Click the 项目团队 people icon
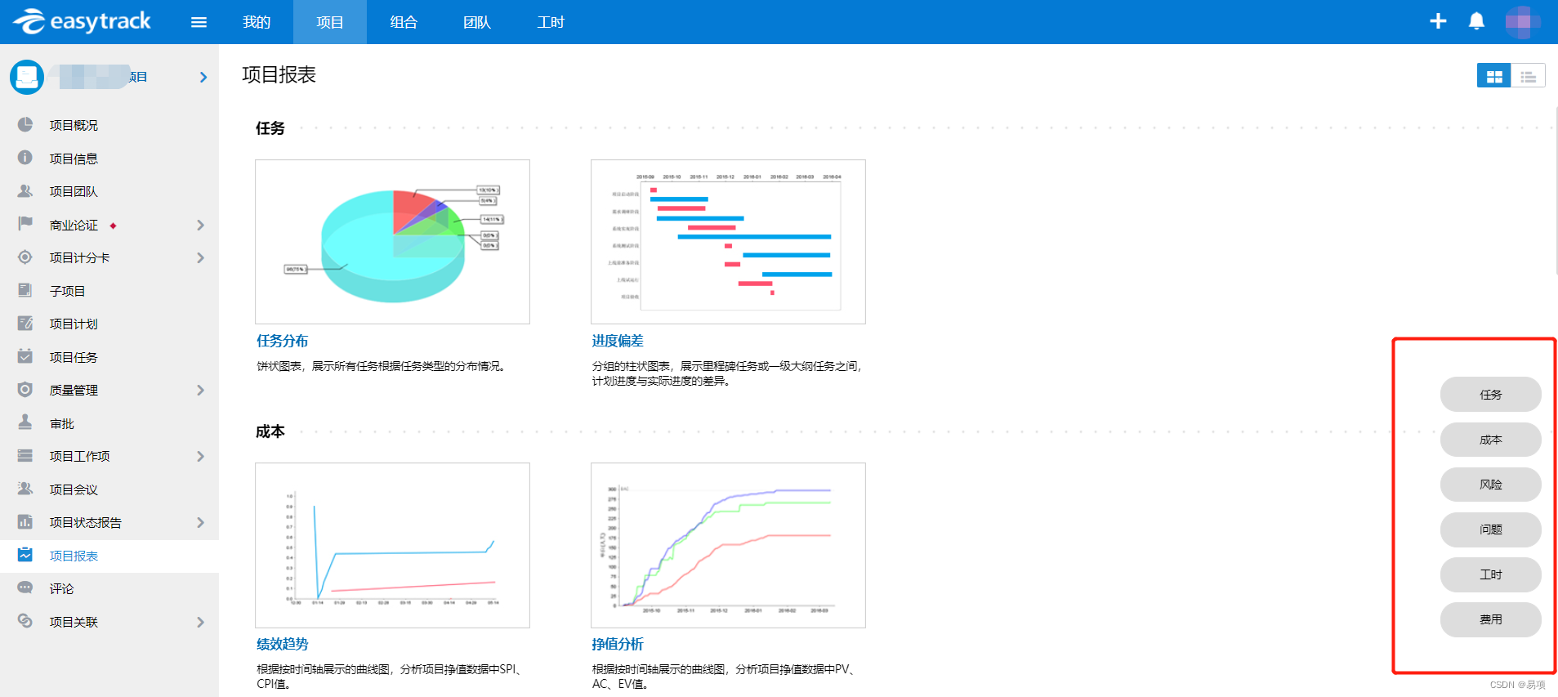1558x697 pixels. (25, 191)
